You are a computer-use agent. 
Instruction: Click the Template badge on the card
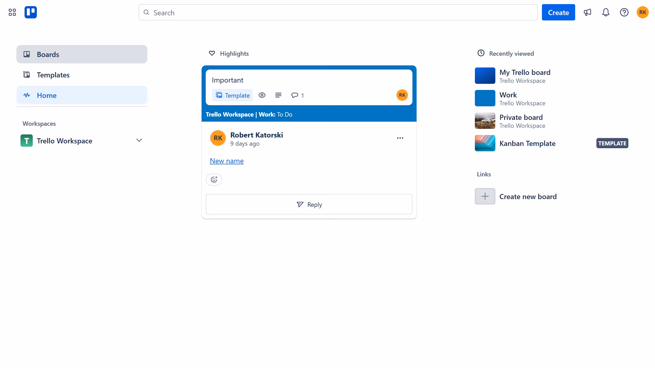(x=232, y=95)
